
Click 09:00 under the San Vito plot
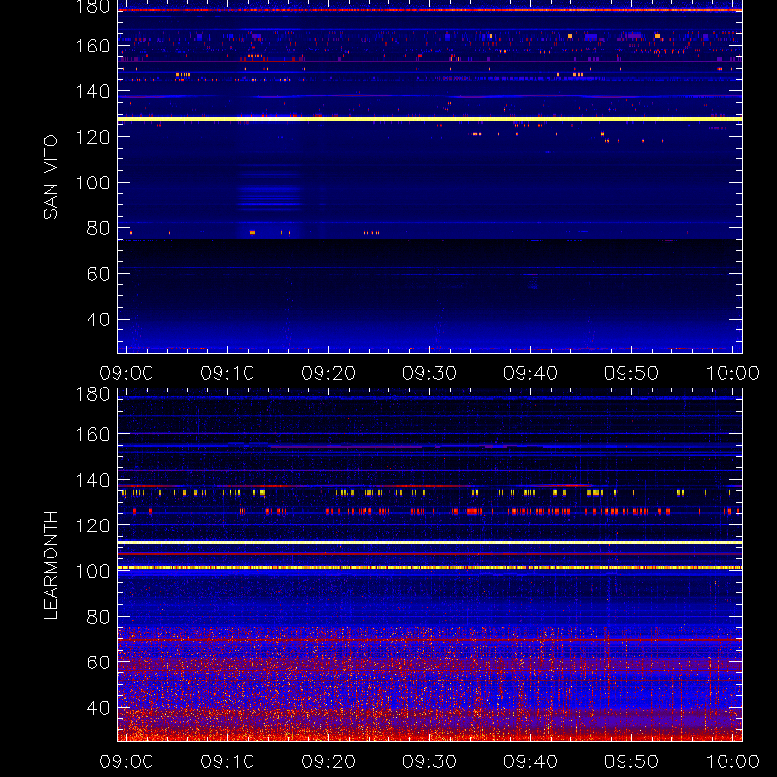click(126, 373)
